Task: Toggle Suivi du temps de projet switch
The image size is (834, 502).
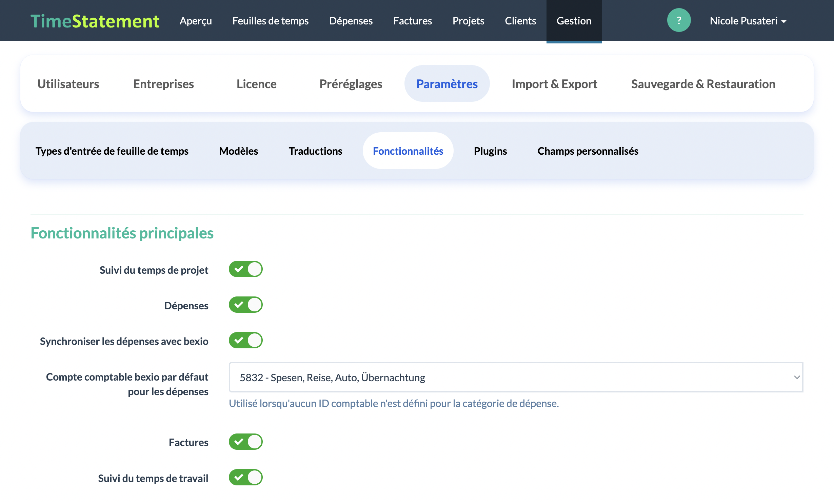Action: coord(246,269)
